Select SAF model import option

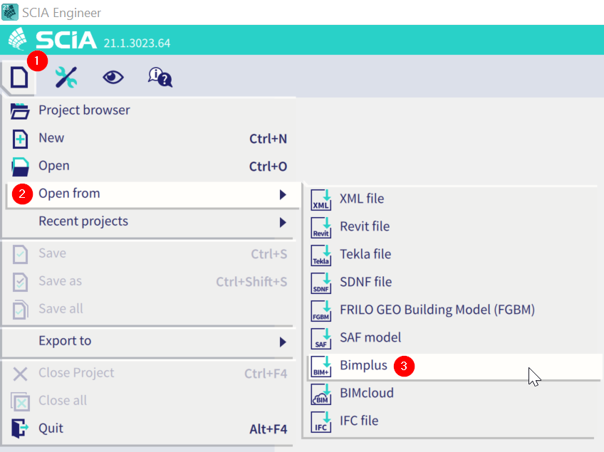click(x=370, y=337)
